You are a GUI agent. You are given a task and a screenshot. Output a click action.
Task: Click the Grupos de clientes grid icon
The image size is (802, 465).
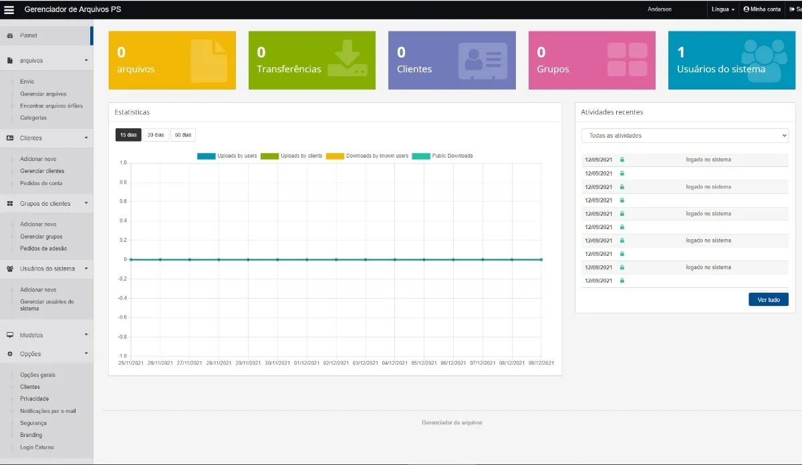[10, 203]
